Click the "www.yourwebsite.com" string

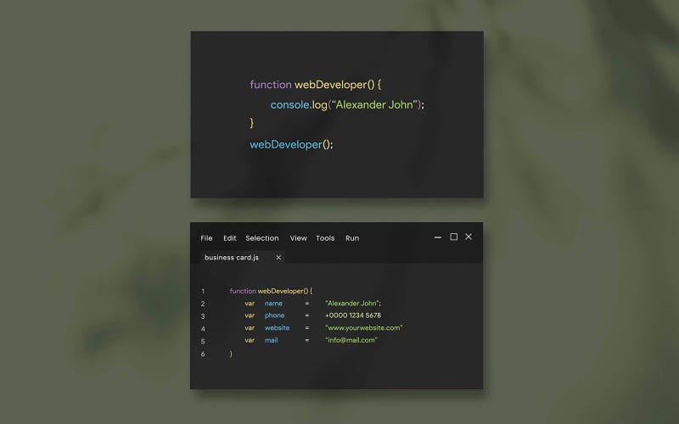click(364, 328)
